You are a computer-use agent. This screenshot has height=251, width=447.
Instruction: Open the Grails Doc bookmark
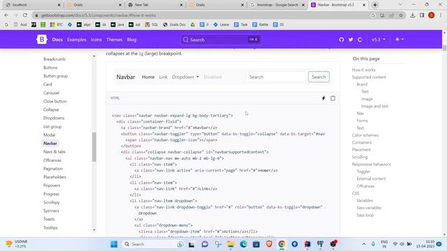tap(174, 25)
